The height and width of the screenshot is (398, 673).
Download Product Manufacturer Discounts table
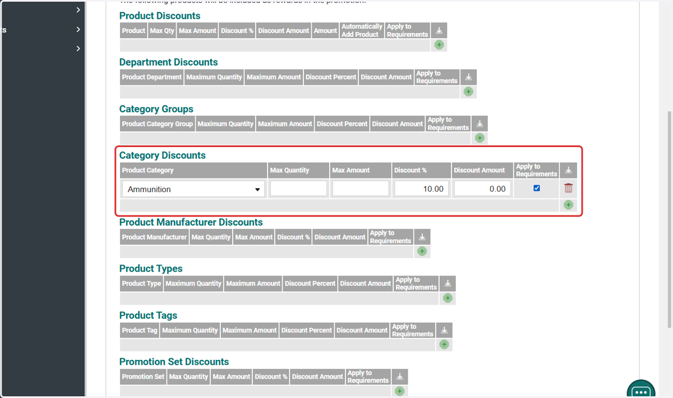[x=422, y=237]
